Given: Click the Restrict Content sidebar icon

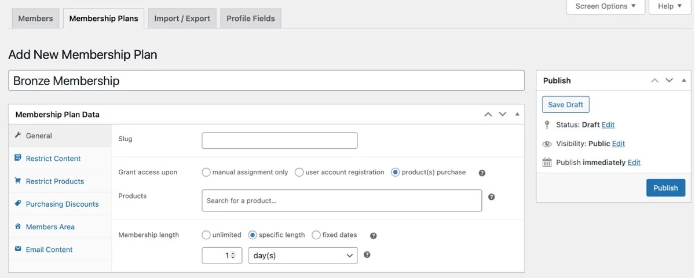Looking at the screenshot, I should coord(18,158).
